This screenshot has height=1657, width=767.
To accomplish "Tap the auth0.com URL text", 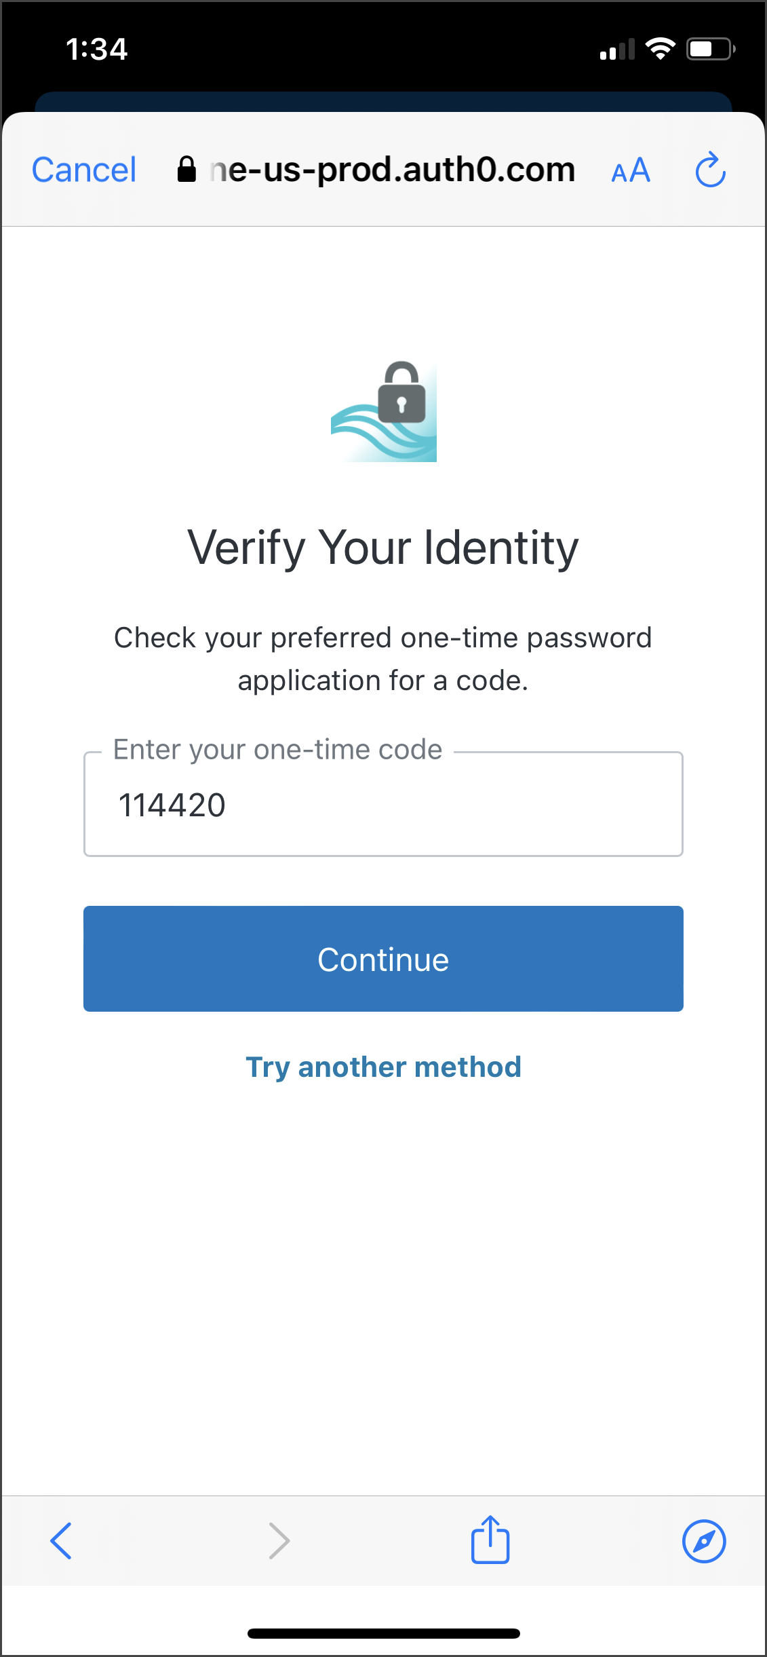I will click(393, 170).
